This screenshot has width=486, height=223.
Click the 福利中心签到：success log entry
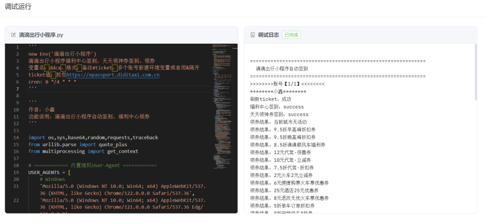point(277,107)
